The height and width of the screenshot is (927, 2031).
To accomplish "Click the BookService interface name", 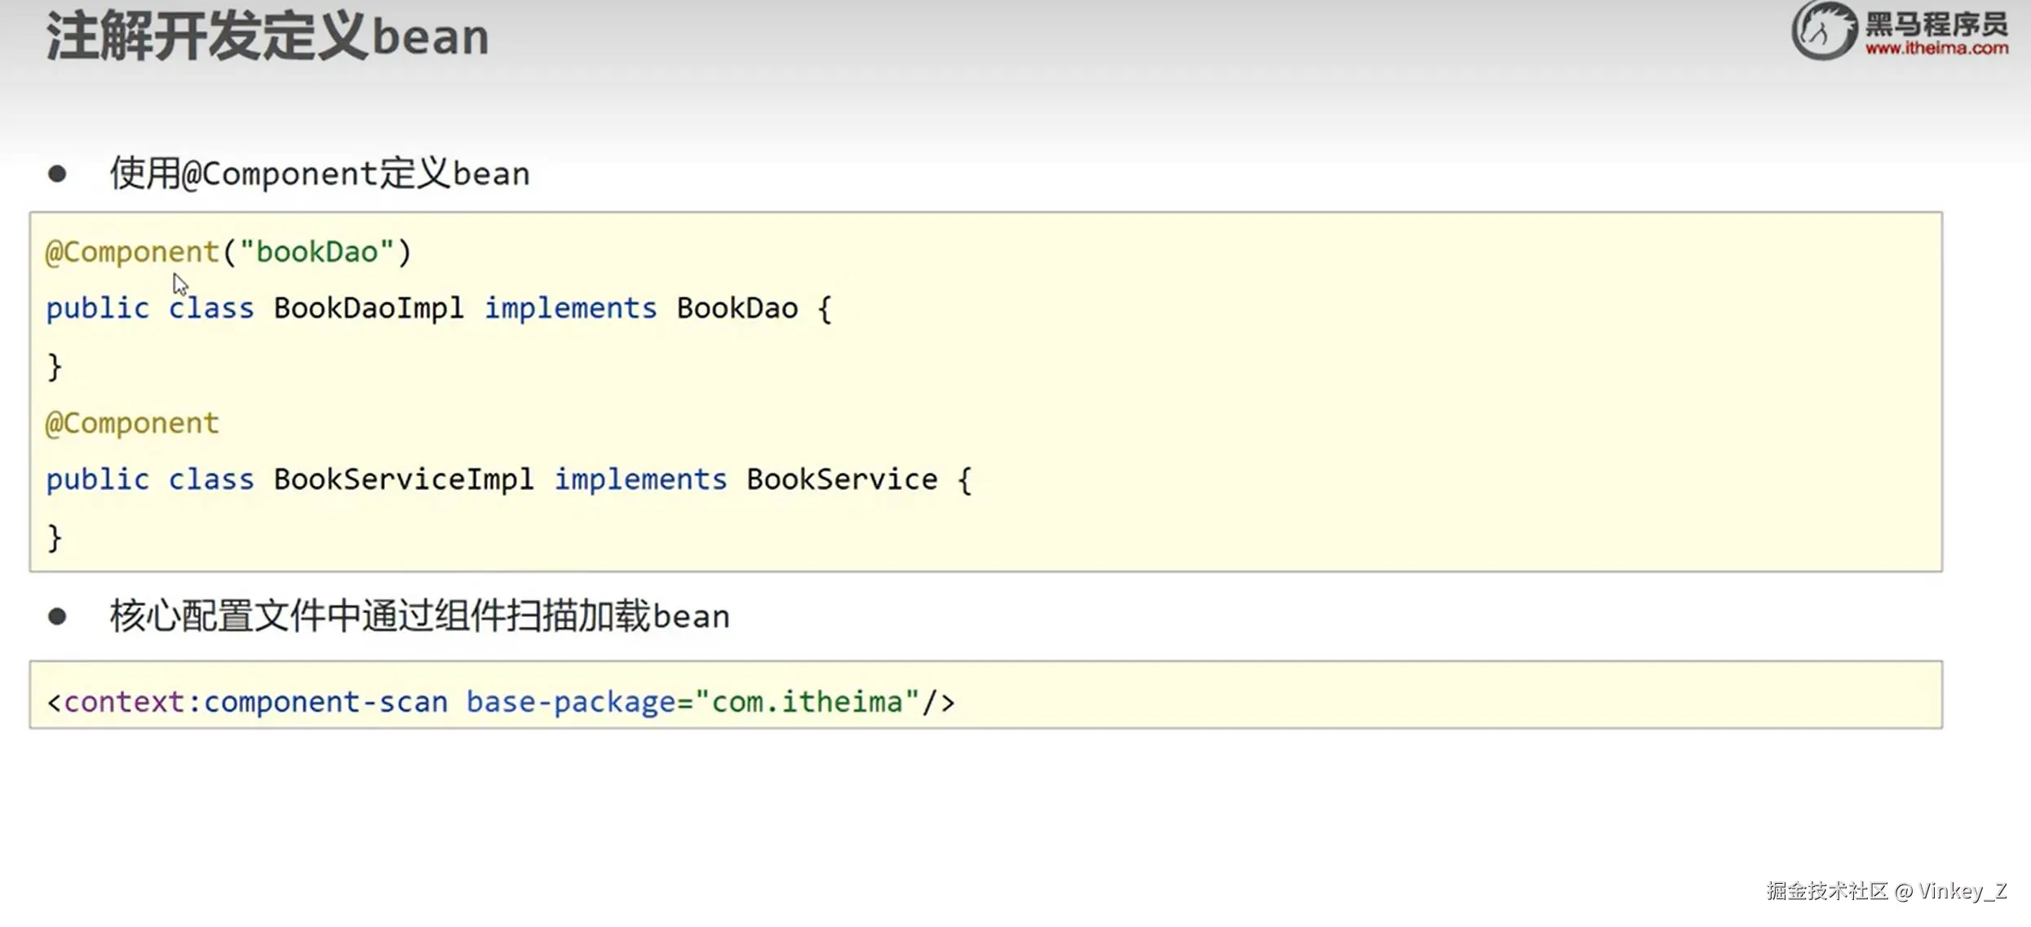I will tap(841, 479).
